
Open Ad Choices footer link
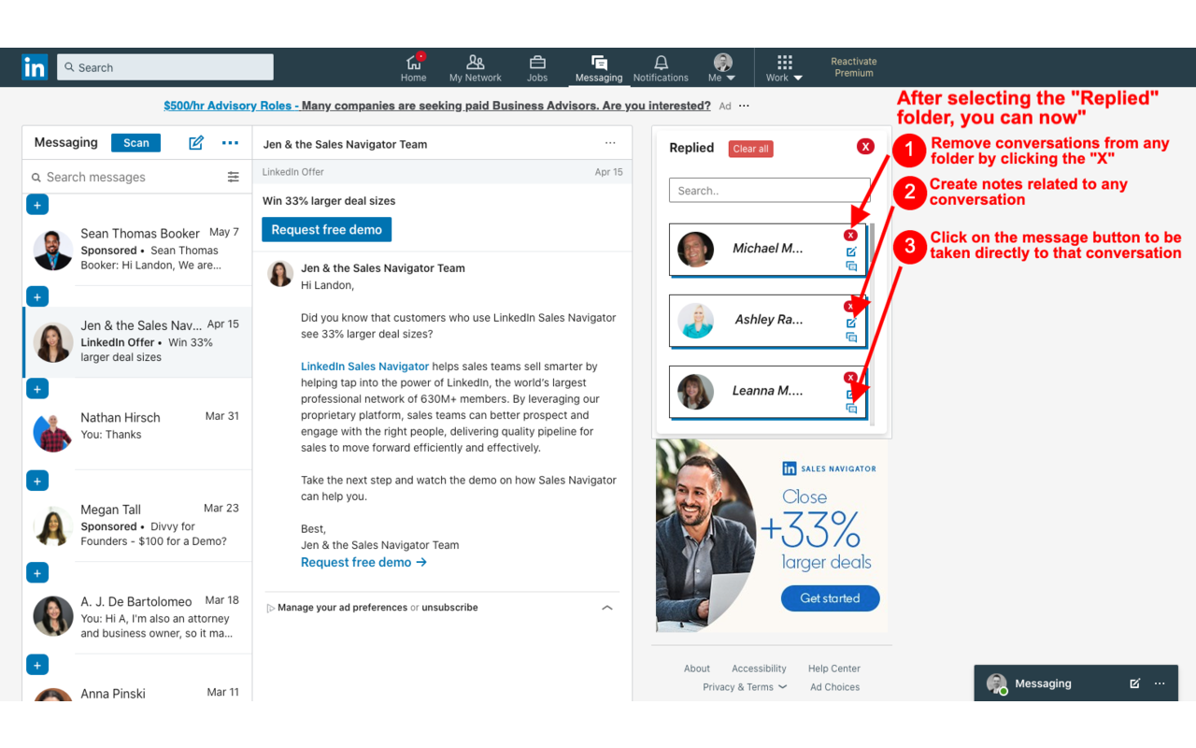tap(835, 687)
